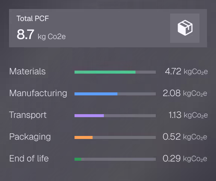Image resolution: width=216 pixels, height=181 pixels.
Task: Click the 2.08 kgCo2e Manufacturing value
Action: (185, 93)
